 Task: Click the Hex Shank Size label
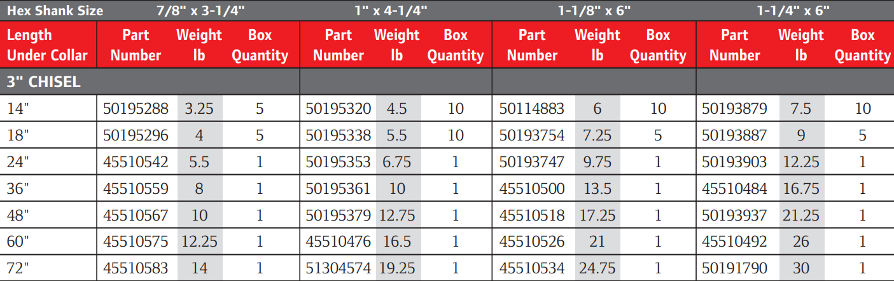[x=55, y=11]
